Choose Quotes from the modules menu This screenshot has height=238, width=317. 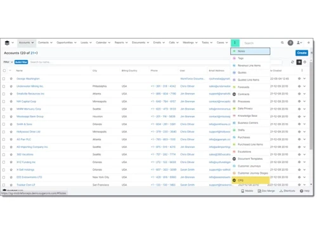coord(250,72)
